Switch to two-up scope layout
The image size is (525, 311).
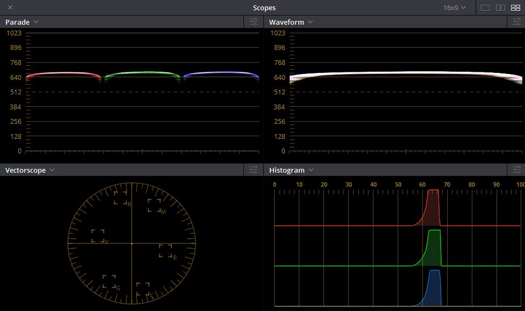(500, 8)
